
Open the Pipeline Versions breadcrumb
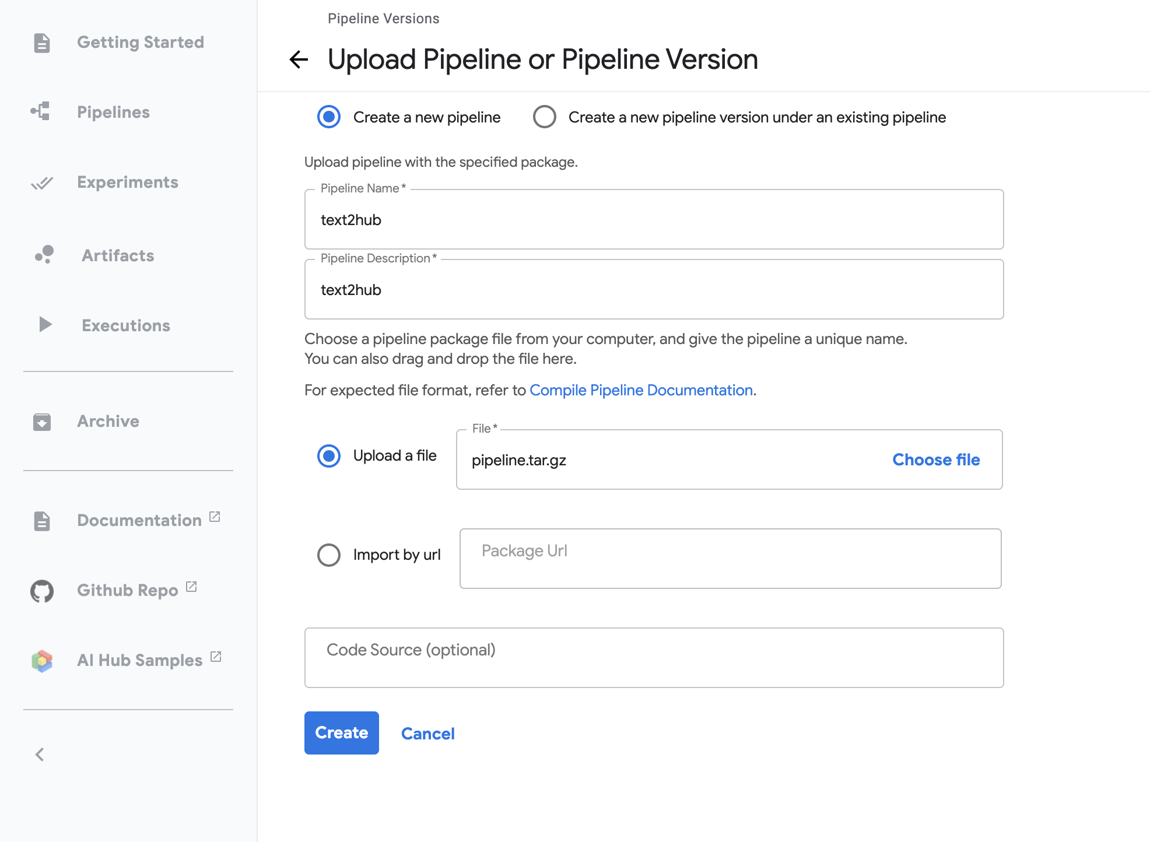point(383,19)
